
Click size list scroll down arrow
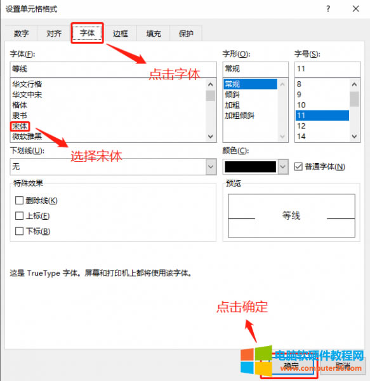tap(354, 137)
